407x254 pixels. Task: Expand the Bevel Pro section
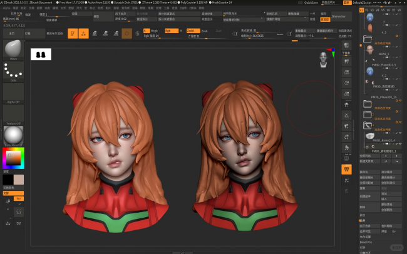(x=366, y=242)
